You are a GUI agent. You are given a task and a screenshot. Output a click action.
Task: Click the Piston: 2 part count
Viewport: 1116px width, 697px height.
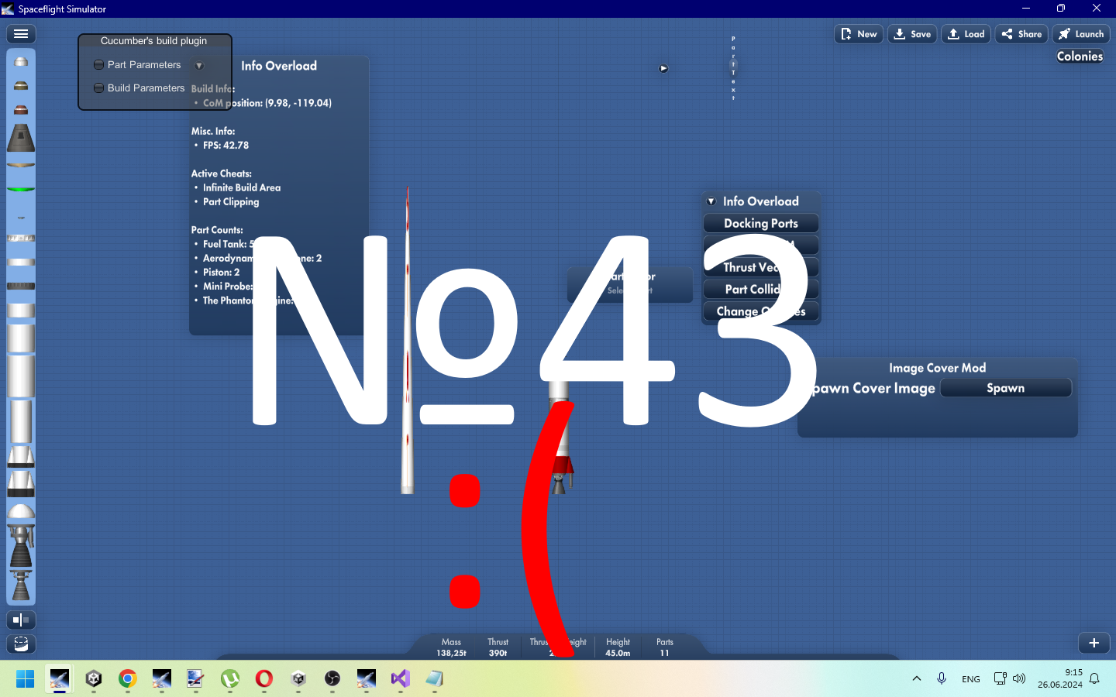(x=221, y=273)
